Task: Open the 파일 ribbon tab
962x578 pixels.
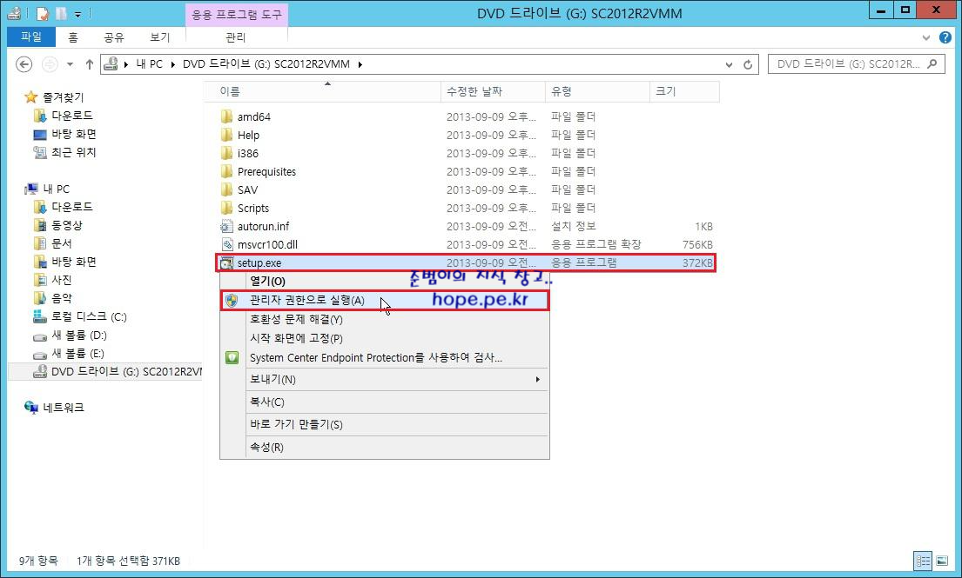Action: click(30, 37)
